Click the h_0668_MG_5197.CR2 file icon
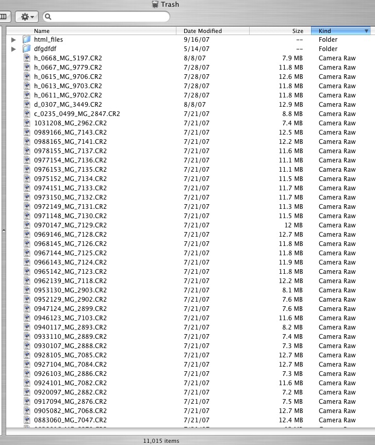This screenshot has width=375, height=445. [x=27, y=58]
